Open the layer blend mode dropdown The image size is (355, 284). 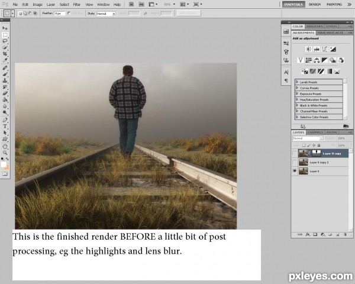pos(308,138)
